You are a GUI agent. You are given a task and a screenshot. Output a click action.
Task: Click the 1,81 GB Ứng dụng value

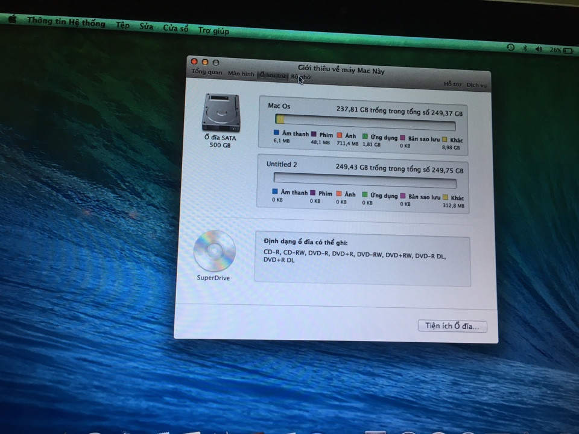pos(371,144)
